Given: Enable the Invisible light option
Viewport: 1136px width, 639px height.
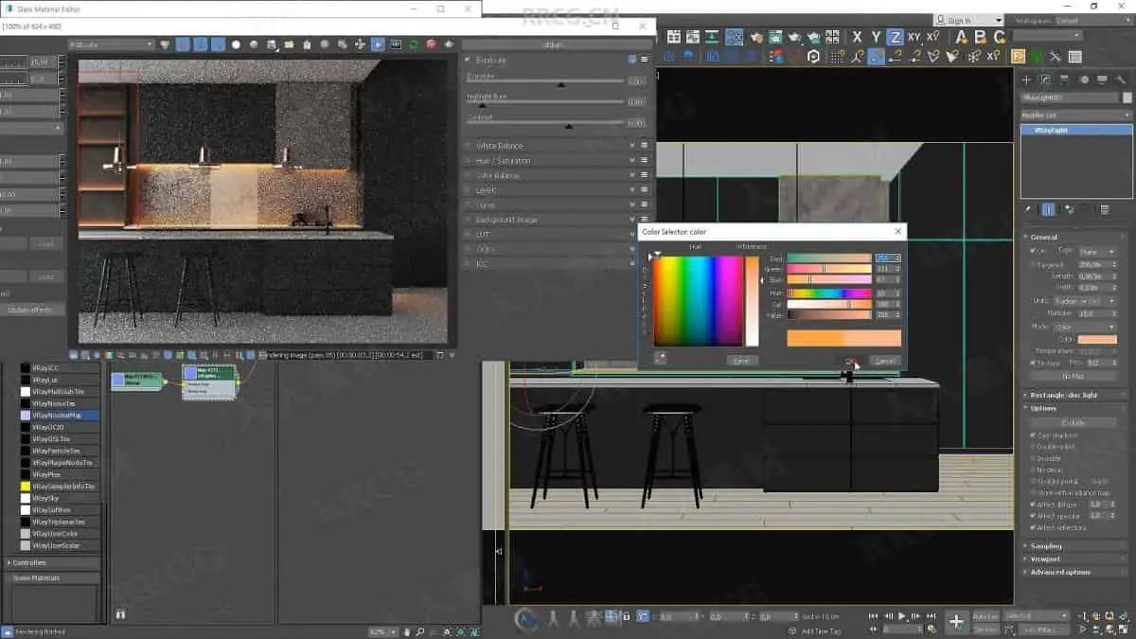Looking at the screenshot, I should pos(1033,458).
